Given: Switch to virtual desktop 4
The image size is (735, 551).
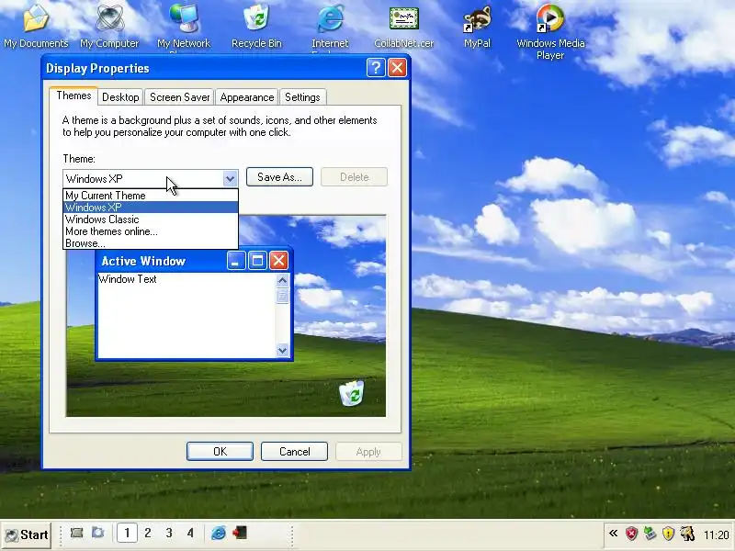Looking at the screenshot, I should 190,533.
